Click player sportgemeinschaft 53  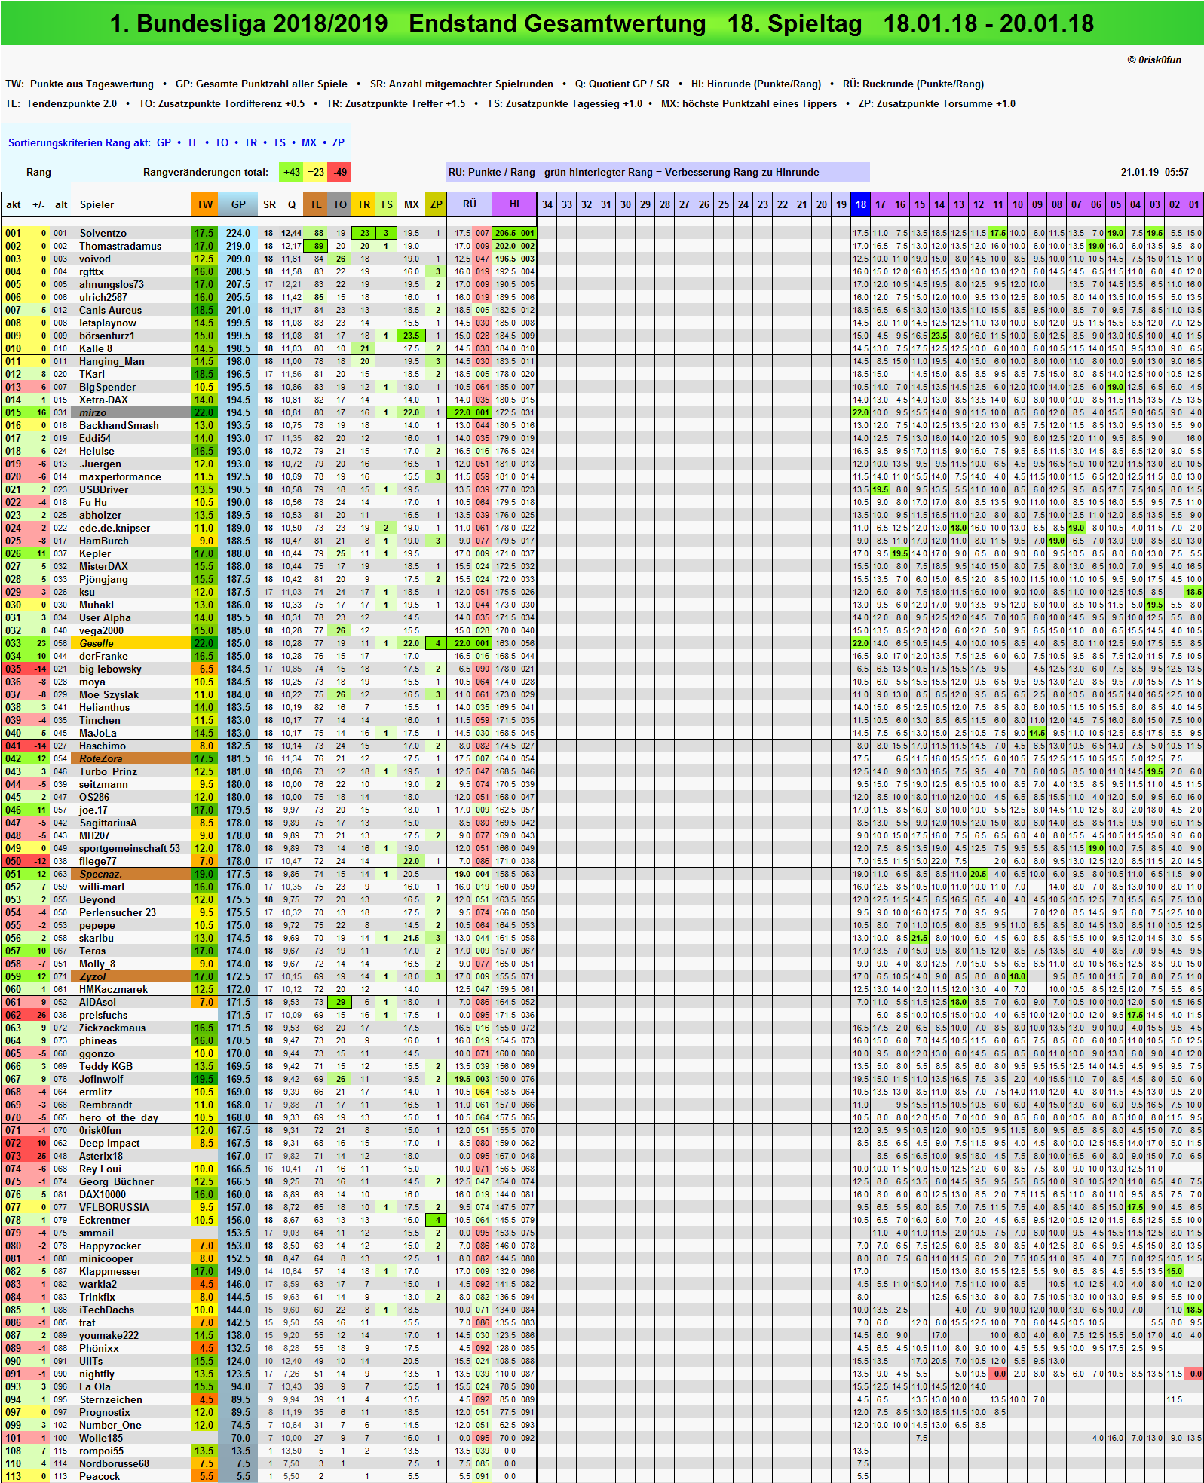click(x=130, y=848)
